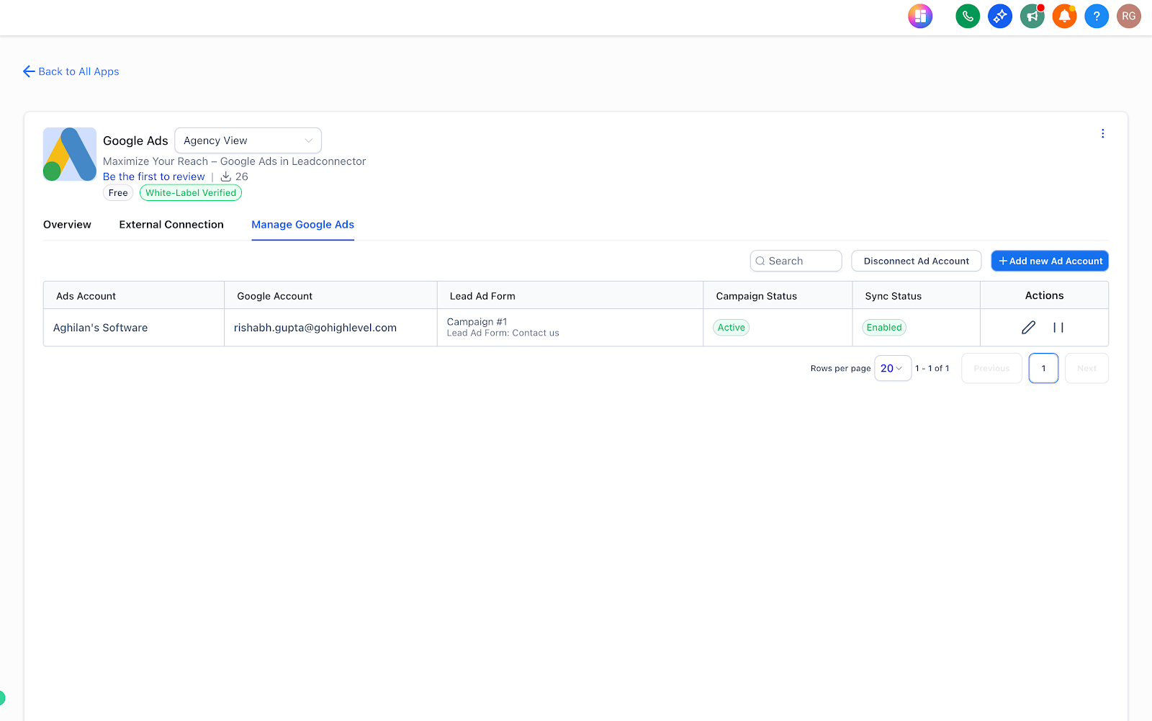Pause sync for the Aghilan's Software row

tap(1058, 328)
